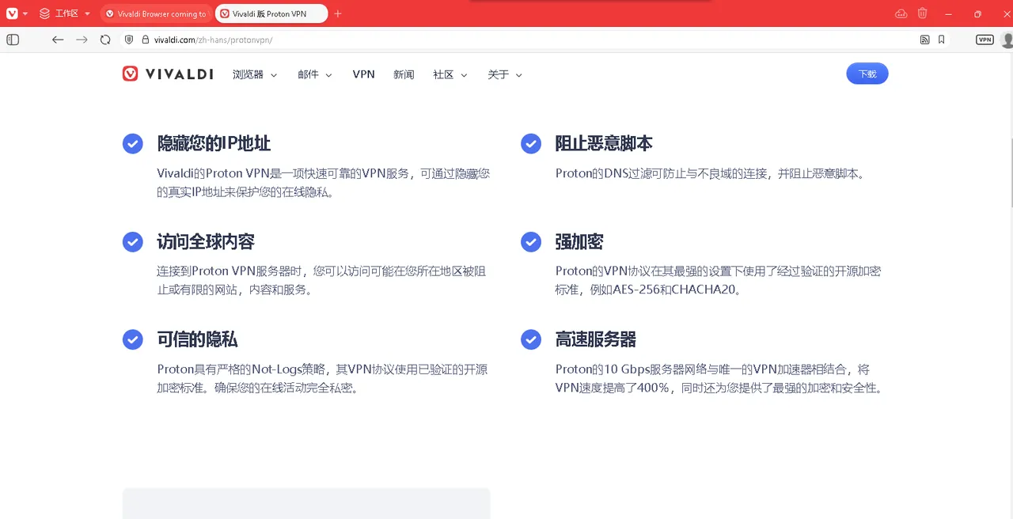Viewport: 1013px width, 519px height.
Task: Click the checkmark beside 隐藏您的IP地址
Action: pyautogui.click(x=132, y=144)
